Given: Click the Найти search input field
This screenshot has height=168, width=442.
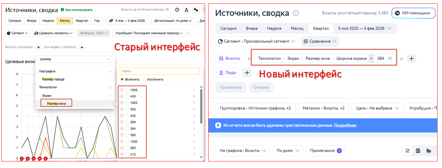Looking at the screenshot, I should [160, 71].
